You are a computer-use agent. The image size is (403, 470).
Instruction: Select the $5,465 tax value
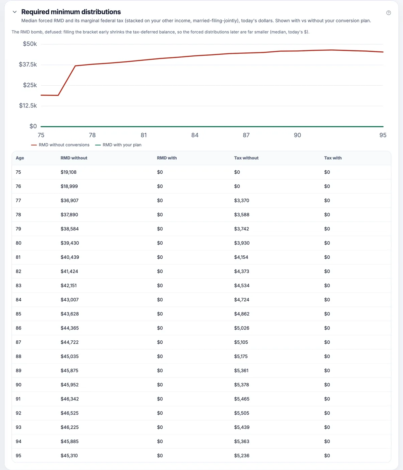click(x=242, y=399)
